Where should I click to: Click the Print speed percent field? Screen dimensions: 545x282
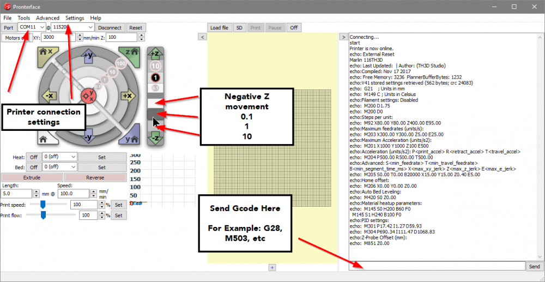pos(84,205)
